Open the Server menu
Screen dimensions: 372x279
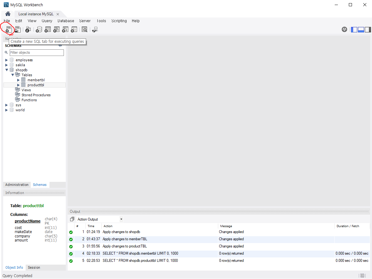tap(85, 21)
